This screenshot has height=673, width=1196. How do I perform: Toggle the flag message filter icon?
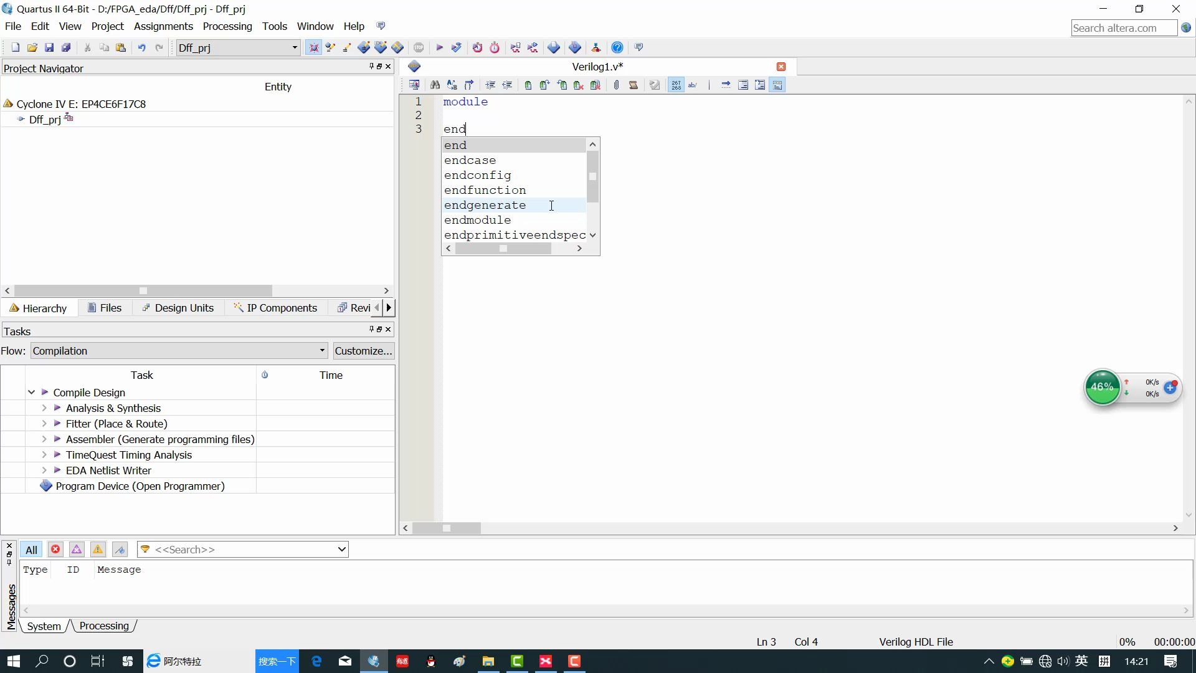pyautogui.click(x=120, y=550)
